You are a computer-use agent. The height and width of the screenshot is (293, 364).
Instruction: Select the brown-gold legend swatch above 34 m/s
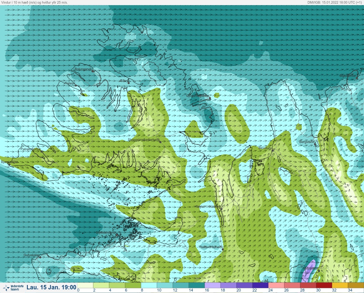pyautogui.click(x=356, y=285)
